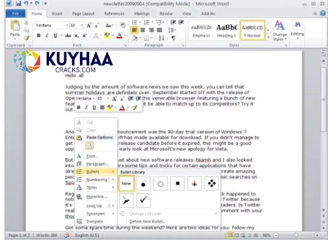Click the ribbon Numbering list icon
Viewport: 328px width, 240px height.
click(x=146, y=22)
